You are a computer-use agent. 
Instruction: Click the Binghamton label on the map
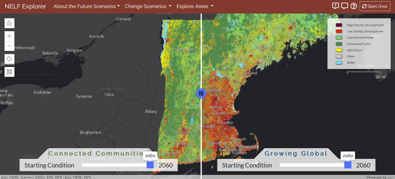90,132
